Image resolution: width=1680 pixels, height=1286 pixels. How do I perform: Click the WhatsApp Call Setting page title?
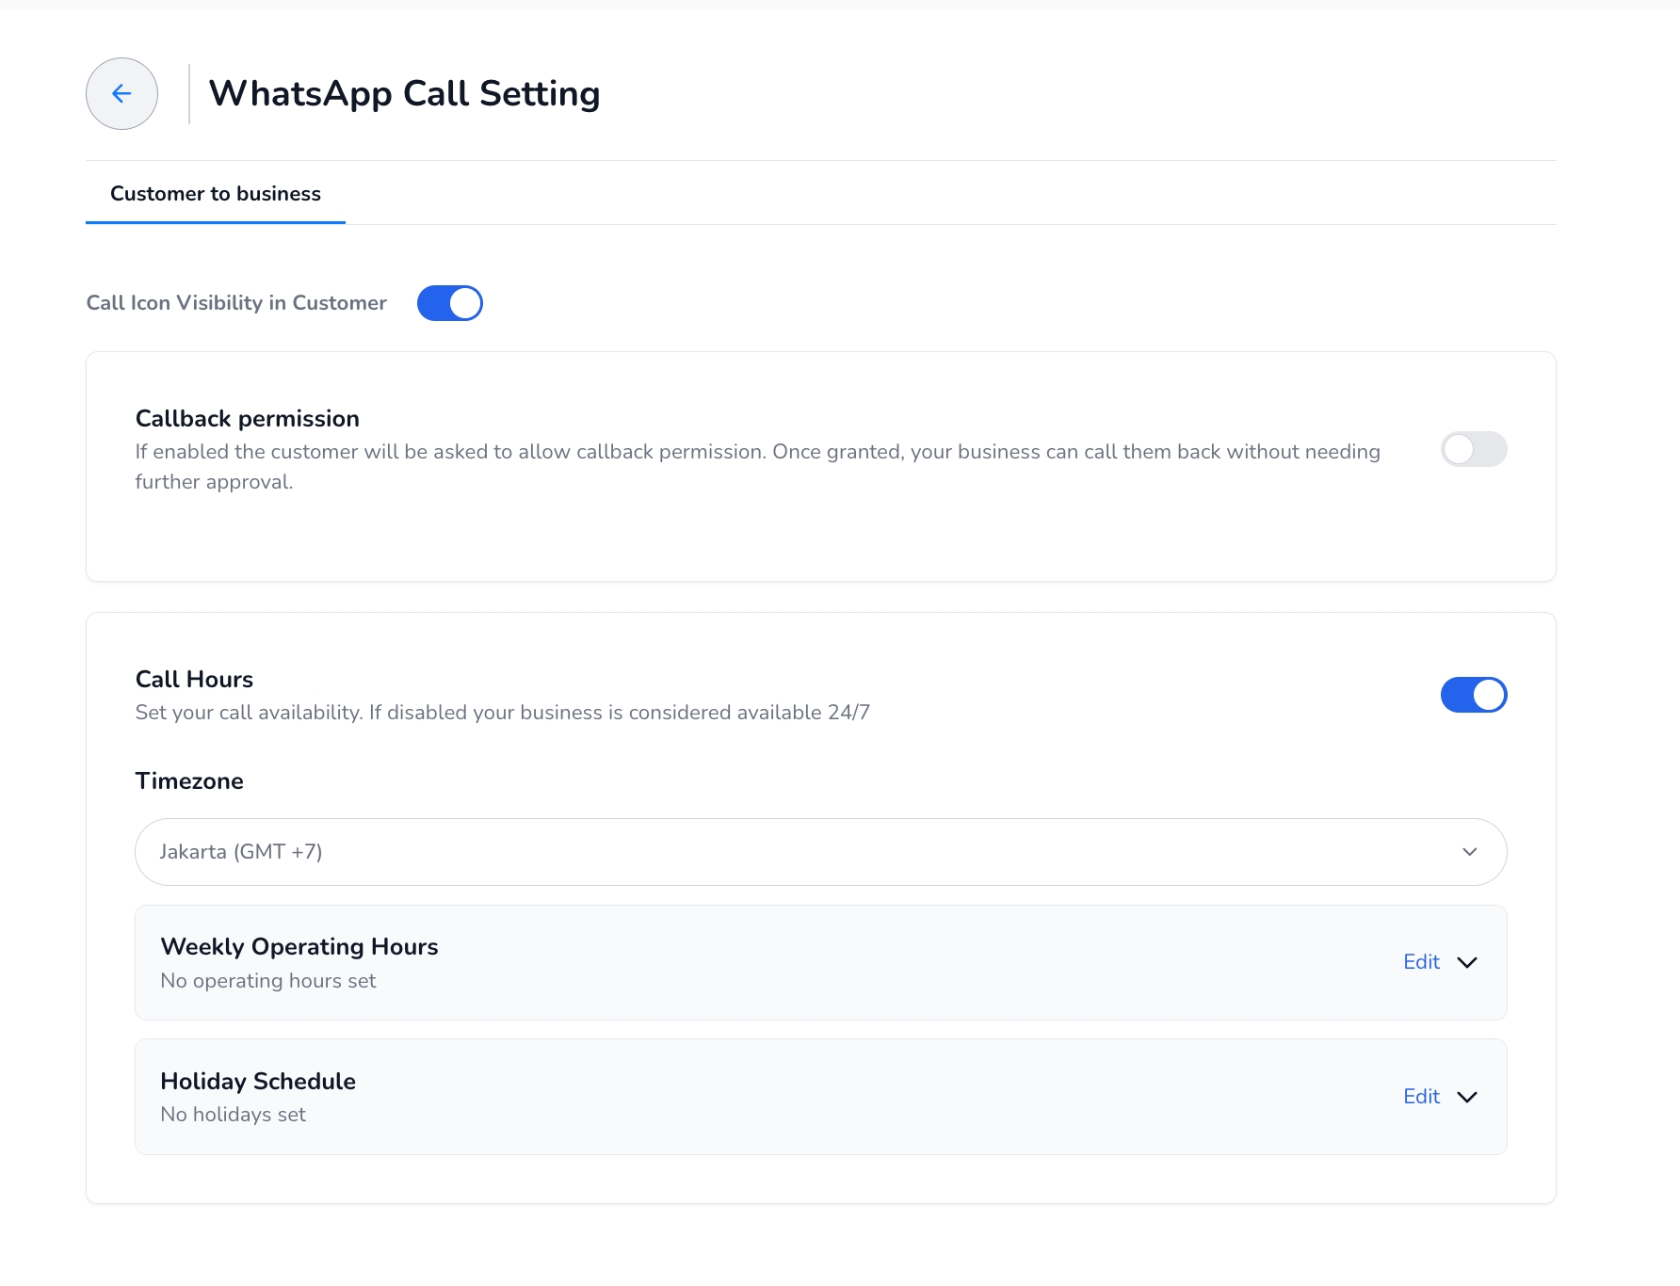click(x=404, y=94)
